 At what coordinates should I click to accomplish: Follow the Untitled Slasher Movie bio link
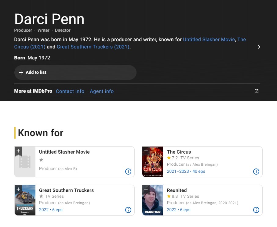pos(209,40)
